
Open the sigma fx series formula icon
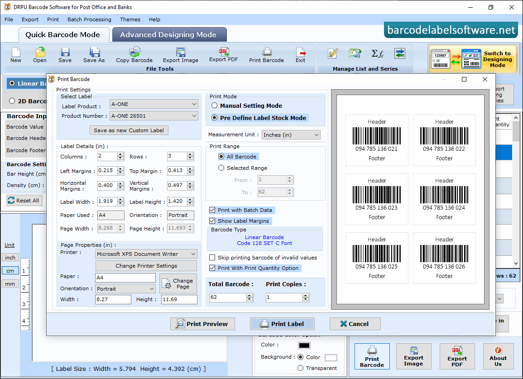pos(378,53)
